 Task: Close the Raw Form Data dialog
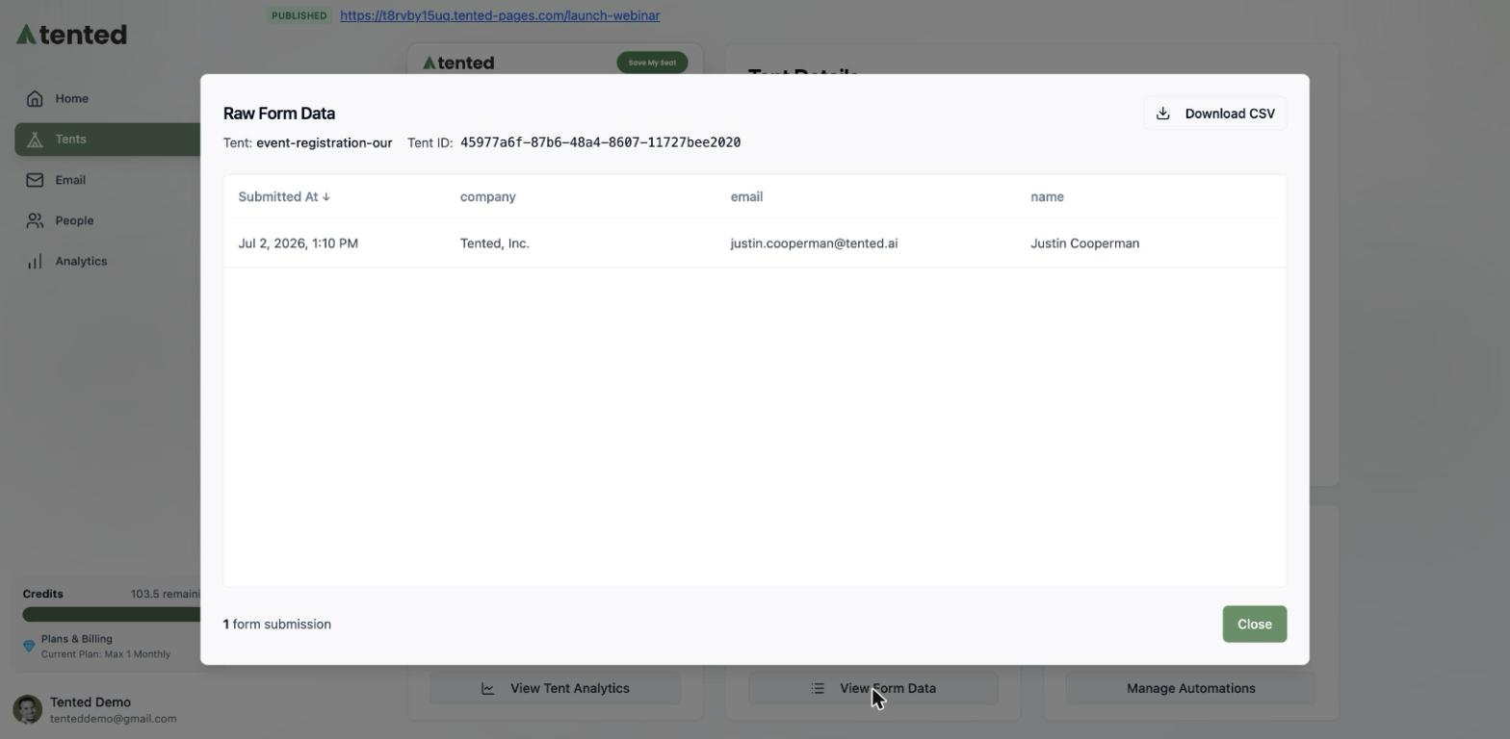pyautogui.click(x=1254, y=624)
